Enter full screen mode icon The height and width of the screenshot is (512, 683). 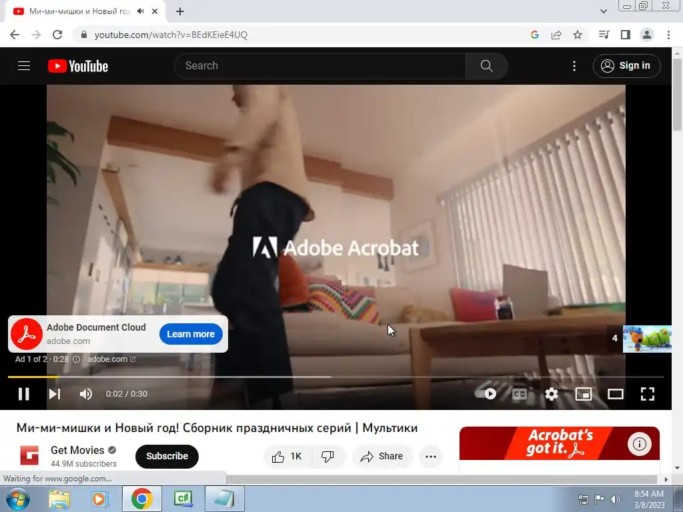647,394
